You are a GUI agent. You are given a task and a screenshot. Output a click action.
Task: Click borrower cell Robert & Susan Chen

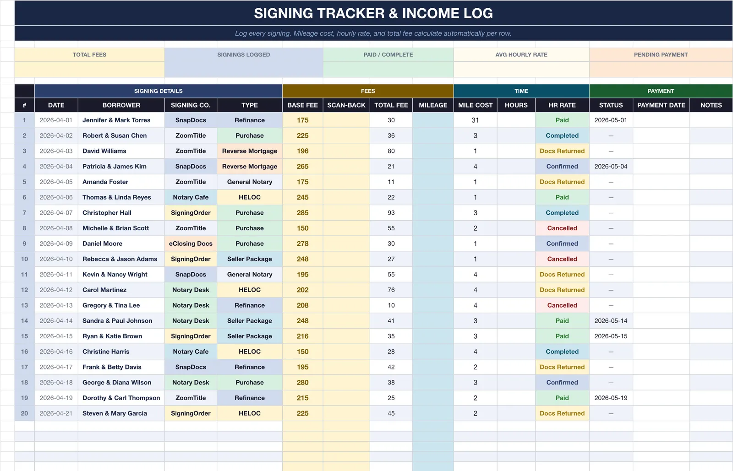pyautogui.click(x=121, y=135)
